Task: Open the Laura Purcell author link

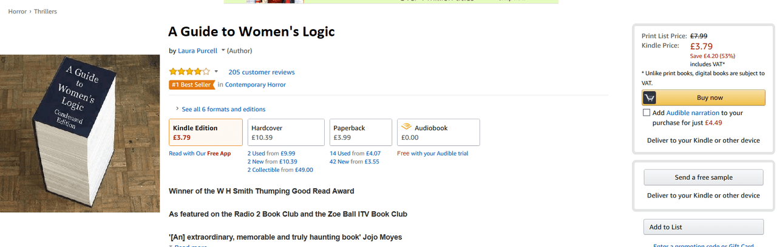Action: tap(197, 51)
